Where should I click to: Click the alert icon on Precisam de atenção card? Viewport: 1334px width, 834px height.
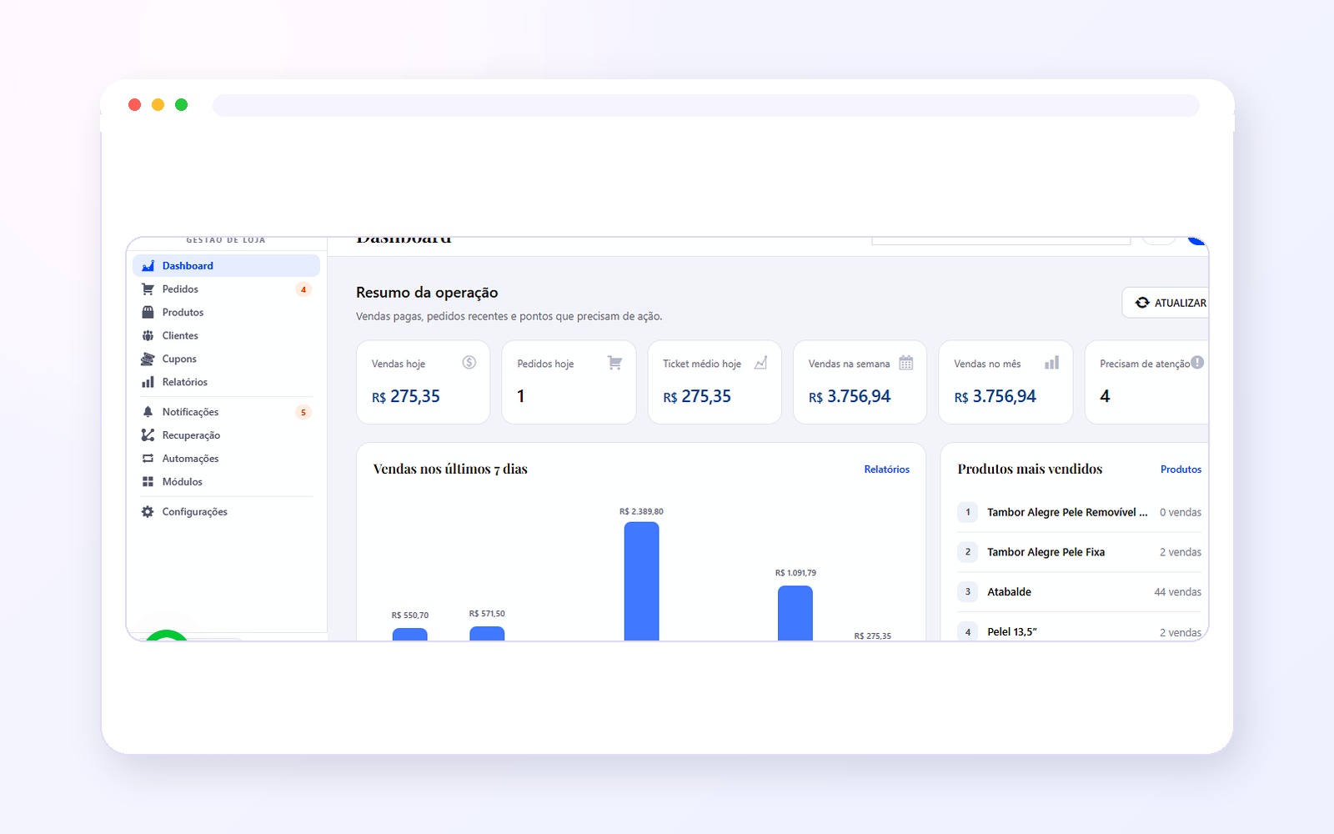coord(1197,362)
